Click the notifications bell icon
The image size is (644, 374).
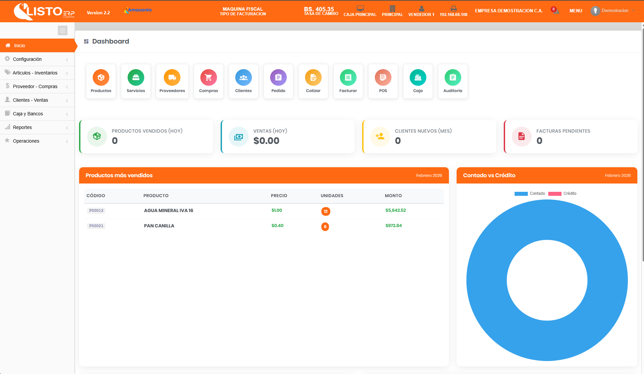click(x=555, y=11)
